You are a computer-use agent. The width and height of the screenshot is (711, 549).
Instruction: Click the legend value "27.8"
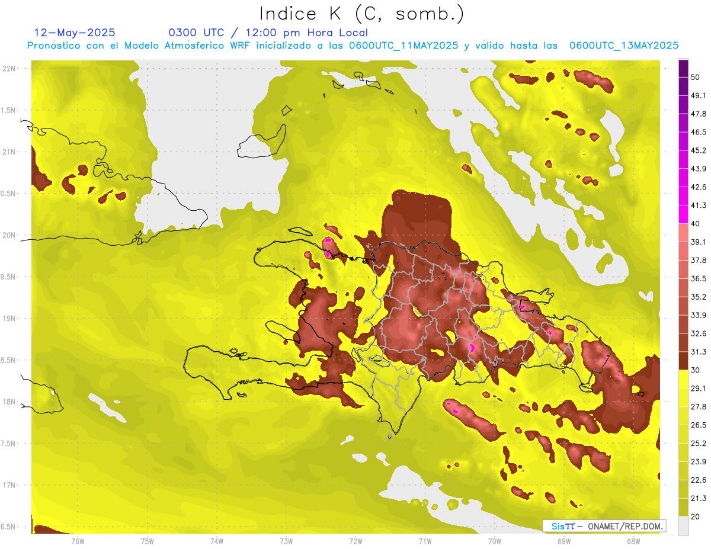coord(698,406)
